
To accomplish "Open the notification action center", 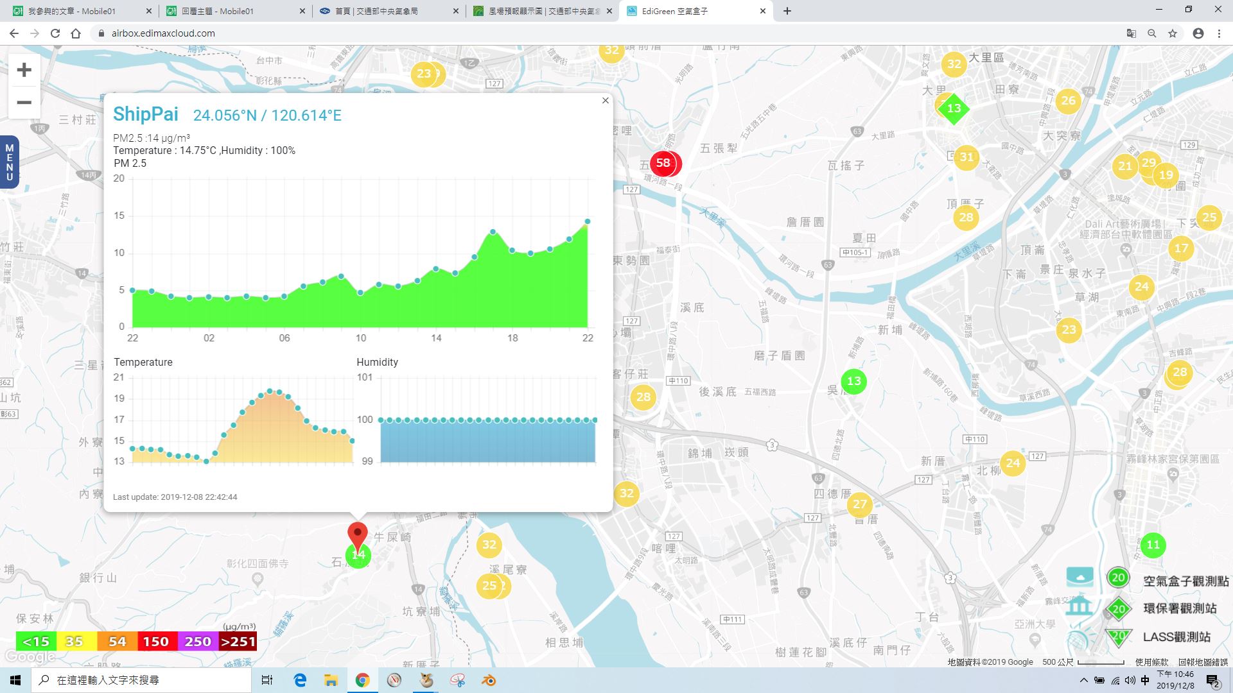I will (1212, 680).
